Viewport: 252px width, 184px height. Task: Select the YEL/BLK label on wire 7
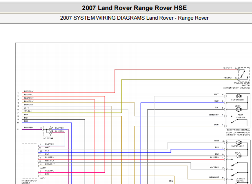tap(28, 111)
